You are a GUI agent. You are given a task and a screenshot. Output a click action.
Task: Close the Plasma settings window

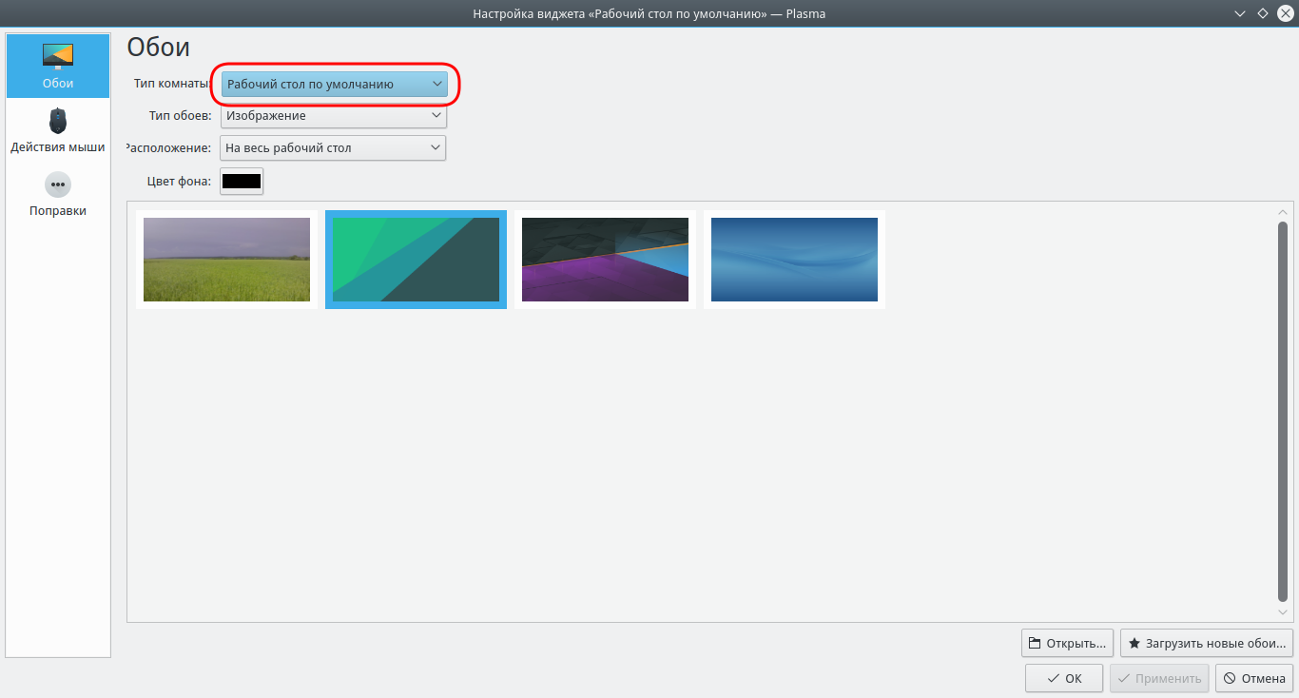(1286, 14)
